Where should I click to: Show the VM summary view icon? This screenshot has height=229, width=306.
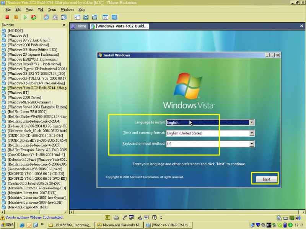pyautogui.click(x=106, y=17)
